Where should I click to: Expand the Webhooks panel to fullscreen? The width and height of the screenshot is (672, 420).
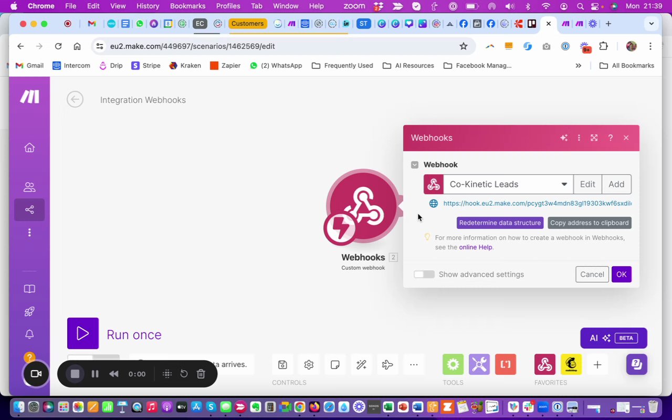coord(594,138)
